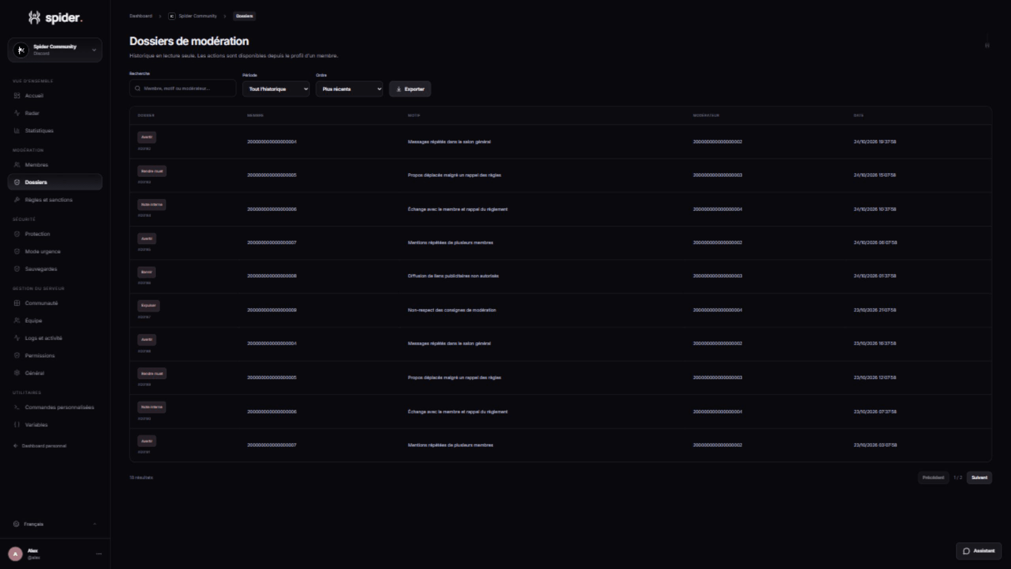Click the Mode urgence icon

17,251
